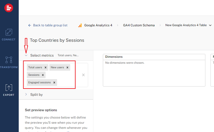Open Google Analytics 4 breadcrumb
The image size is (214, 132).
[98, 25]
